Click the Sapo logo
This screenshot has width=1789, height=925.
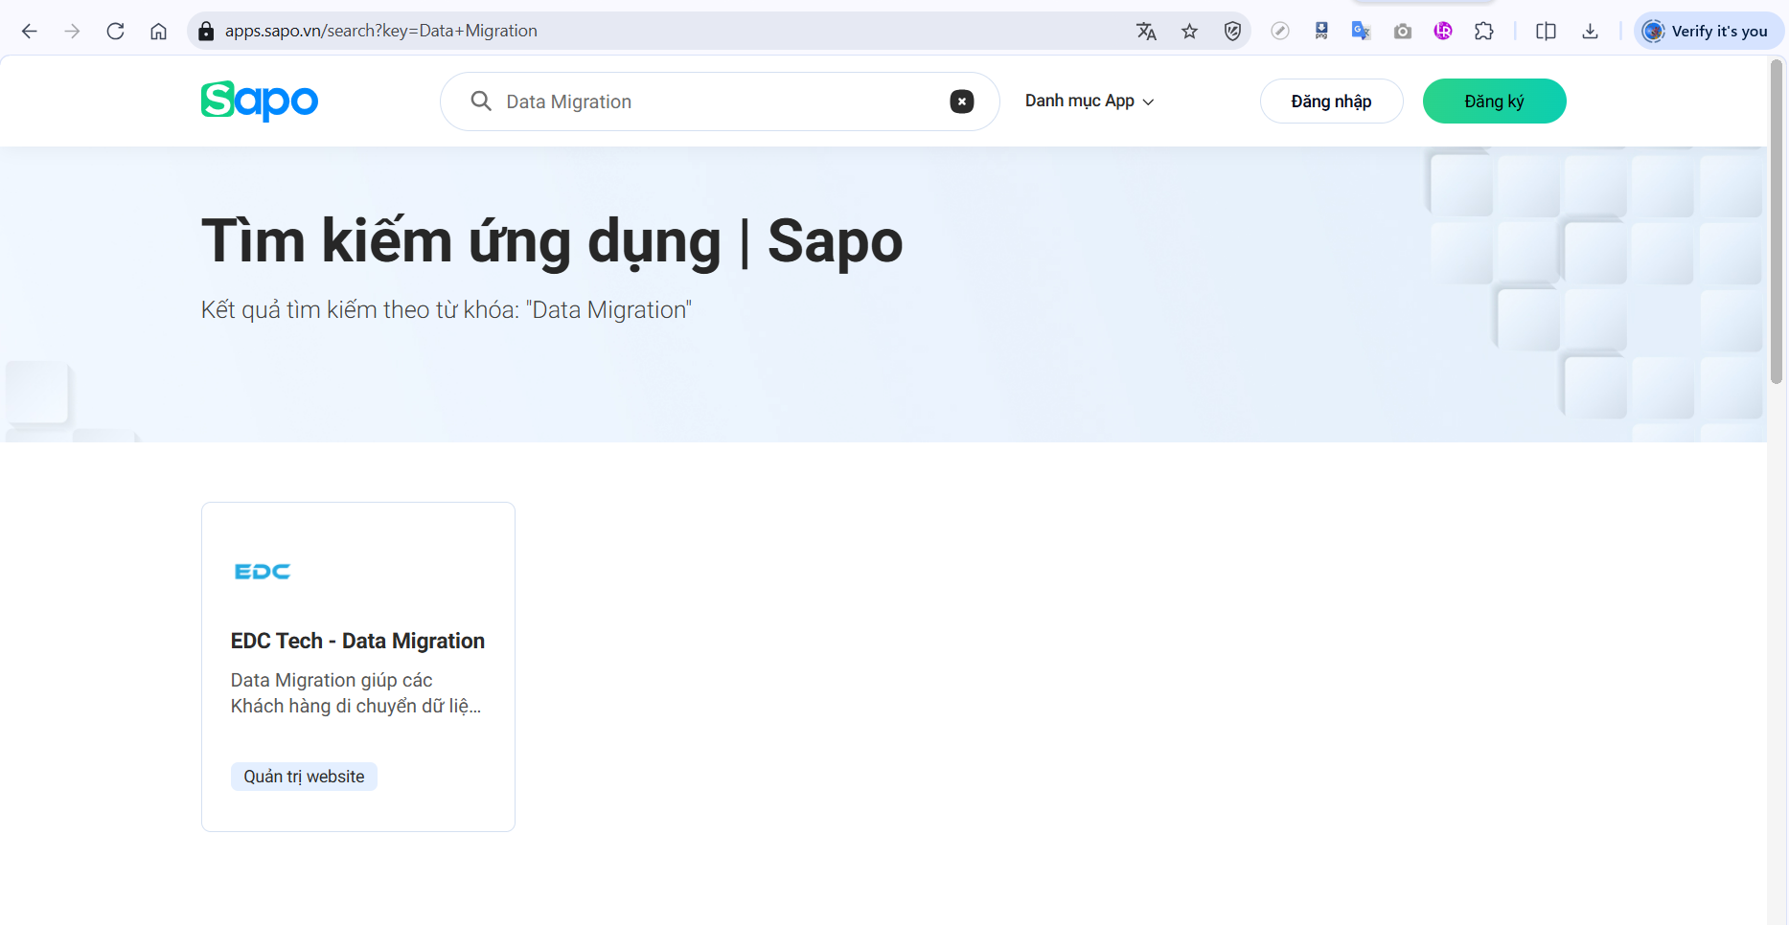pyautogui.click(x=260, y=101)
